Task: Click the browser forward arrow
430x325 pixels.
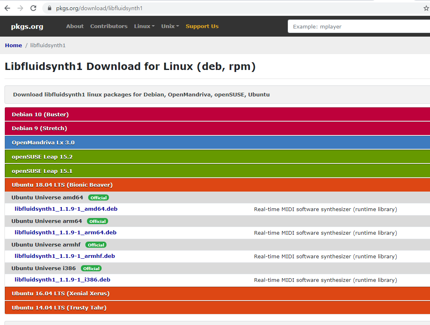Action: point(20,8)
